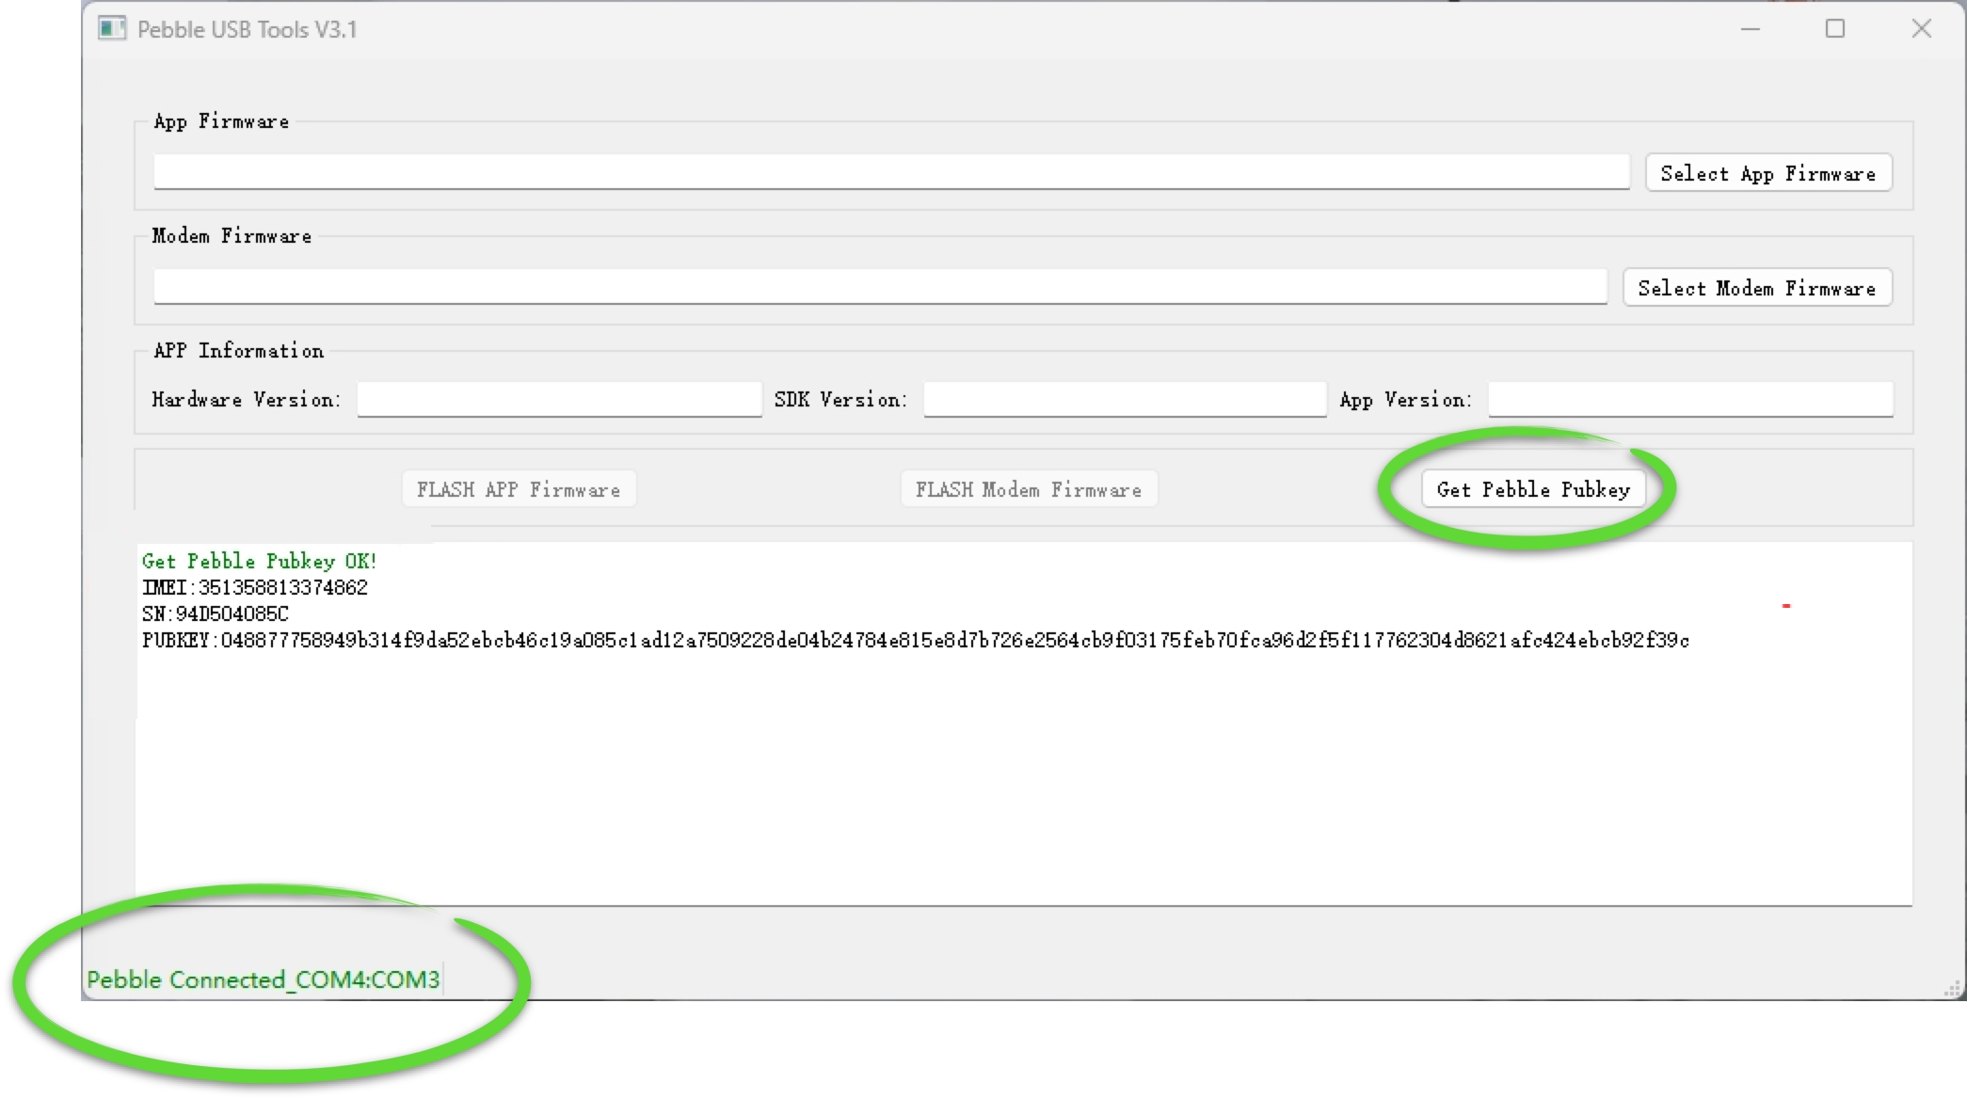The width and height of the screenshot is (1967, 1099).
Task: Close the Pebble USB Tools window
Action: tap(1921, 29)
